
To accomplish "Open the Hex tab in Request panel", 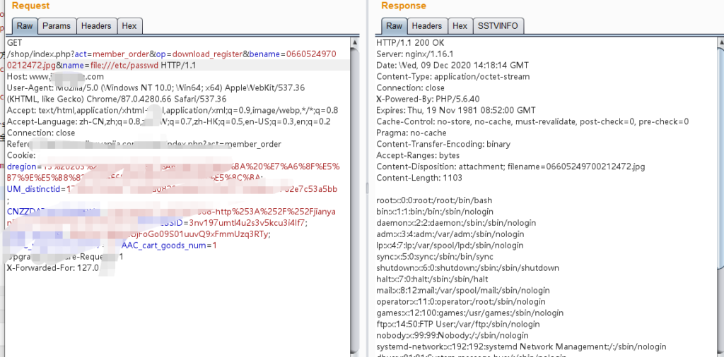I will click(129, 26).
